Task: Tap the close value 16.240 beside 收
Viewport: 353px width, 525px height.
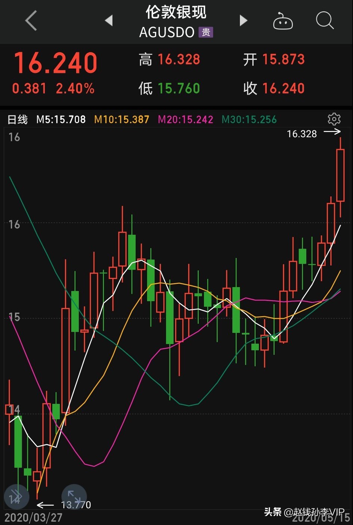Action: [x=284, y=89]
